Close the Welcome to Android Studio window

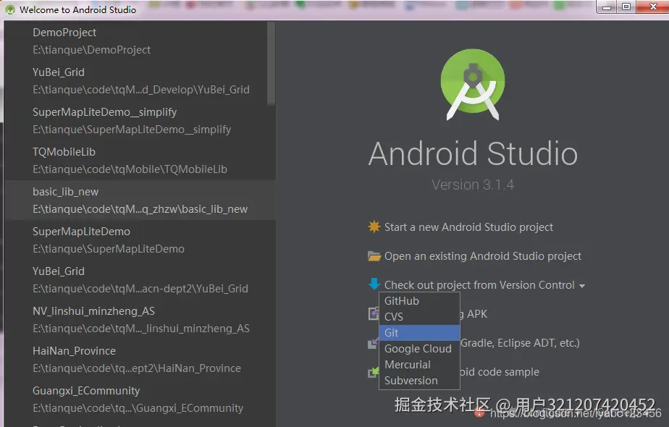[653, 7]
